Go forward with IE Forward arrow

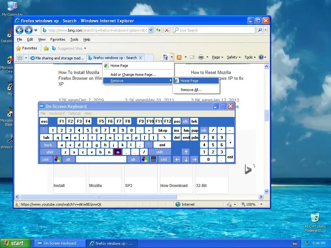[28, 30]
